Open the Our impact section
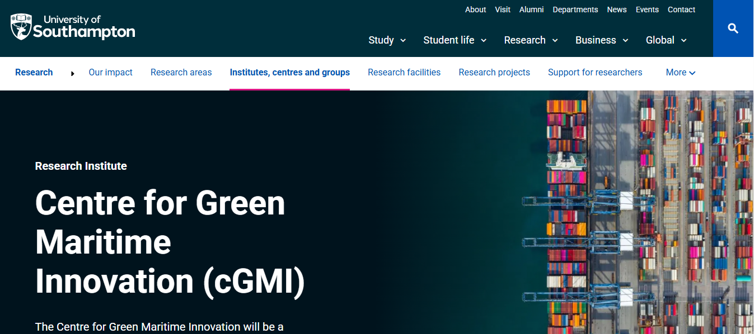Screen dimensions: 754x334 [x=110, y=73]
